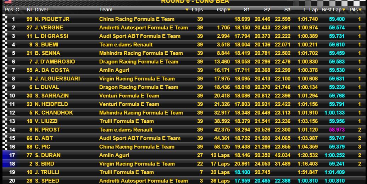Click Trulli's last lap 1:51.847
This screenshot has width=367, height=184.
pos(308,172)
